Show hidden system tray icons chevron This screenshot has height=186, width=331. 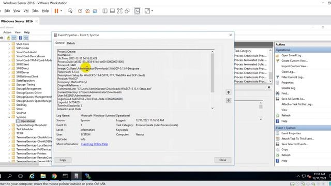pyautogui.click(x=298, y=176)
